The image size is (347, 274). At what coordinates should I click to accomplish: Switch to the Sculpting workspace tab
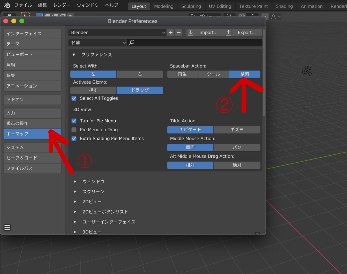(191, 6)
